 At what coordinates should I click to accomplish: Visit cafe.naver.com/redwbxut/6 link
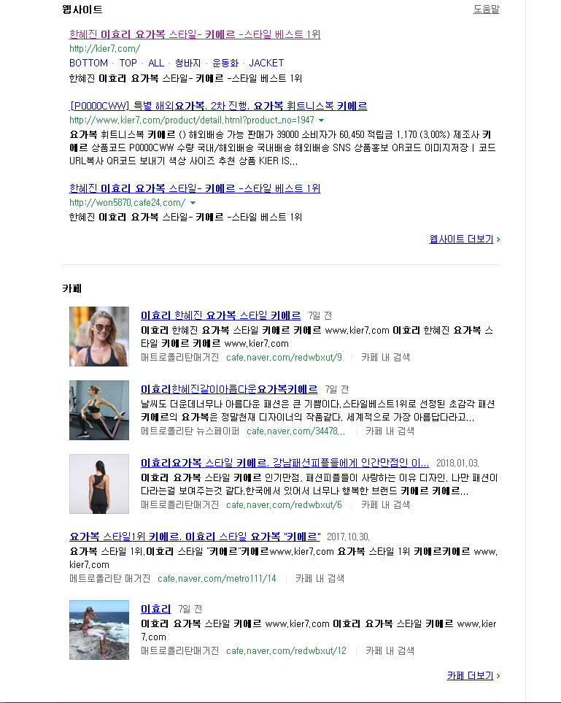coord(284,505)
